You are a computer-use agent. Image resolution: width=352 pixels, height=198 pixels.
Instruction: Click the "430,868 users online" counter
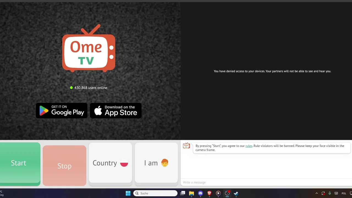(89, 88)
